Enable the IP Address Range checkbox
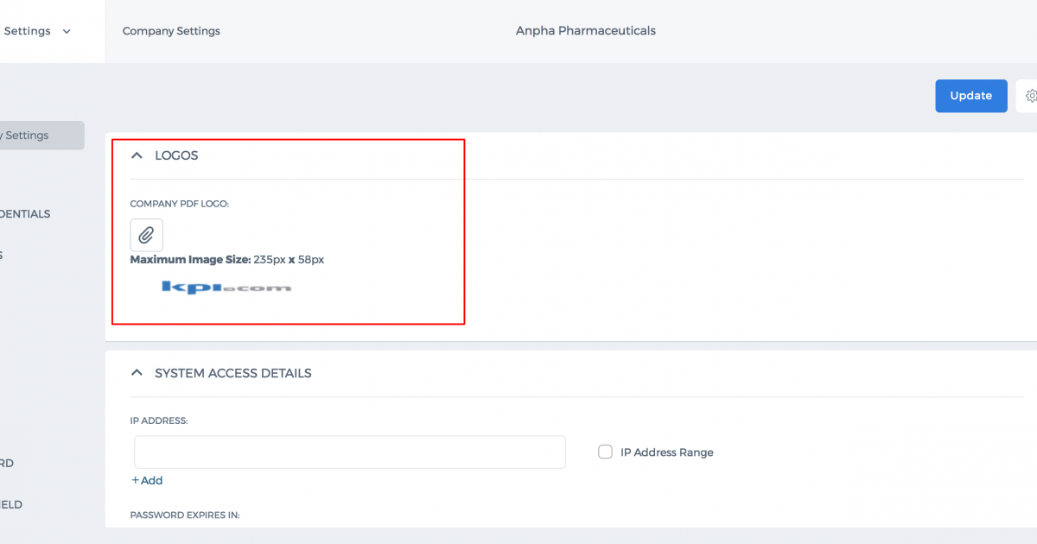Image resolution: width=1037 pixels, height=544 pixels. [606, 452]
